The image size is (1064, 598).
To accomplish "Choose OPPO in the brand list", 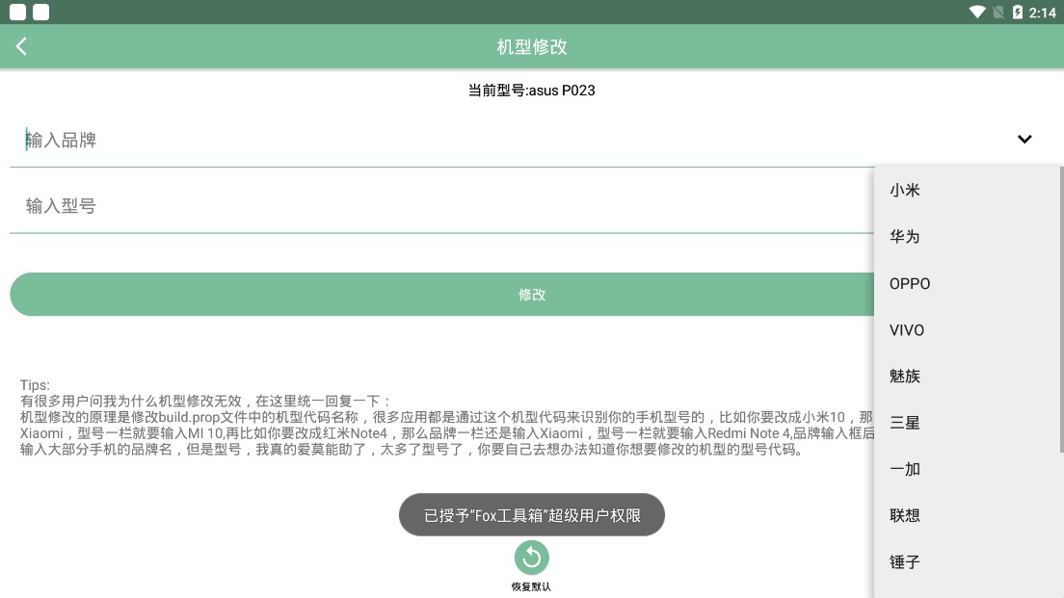I will click(x=969, y=283).
